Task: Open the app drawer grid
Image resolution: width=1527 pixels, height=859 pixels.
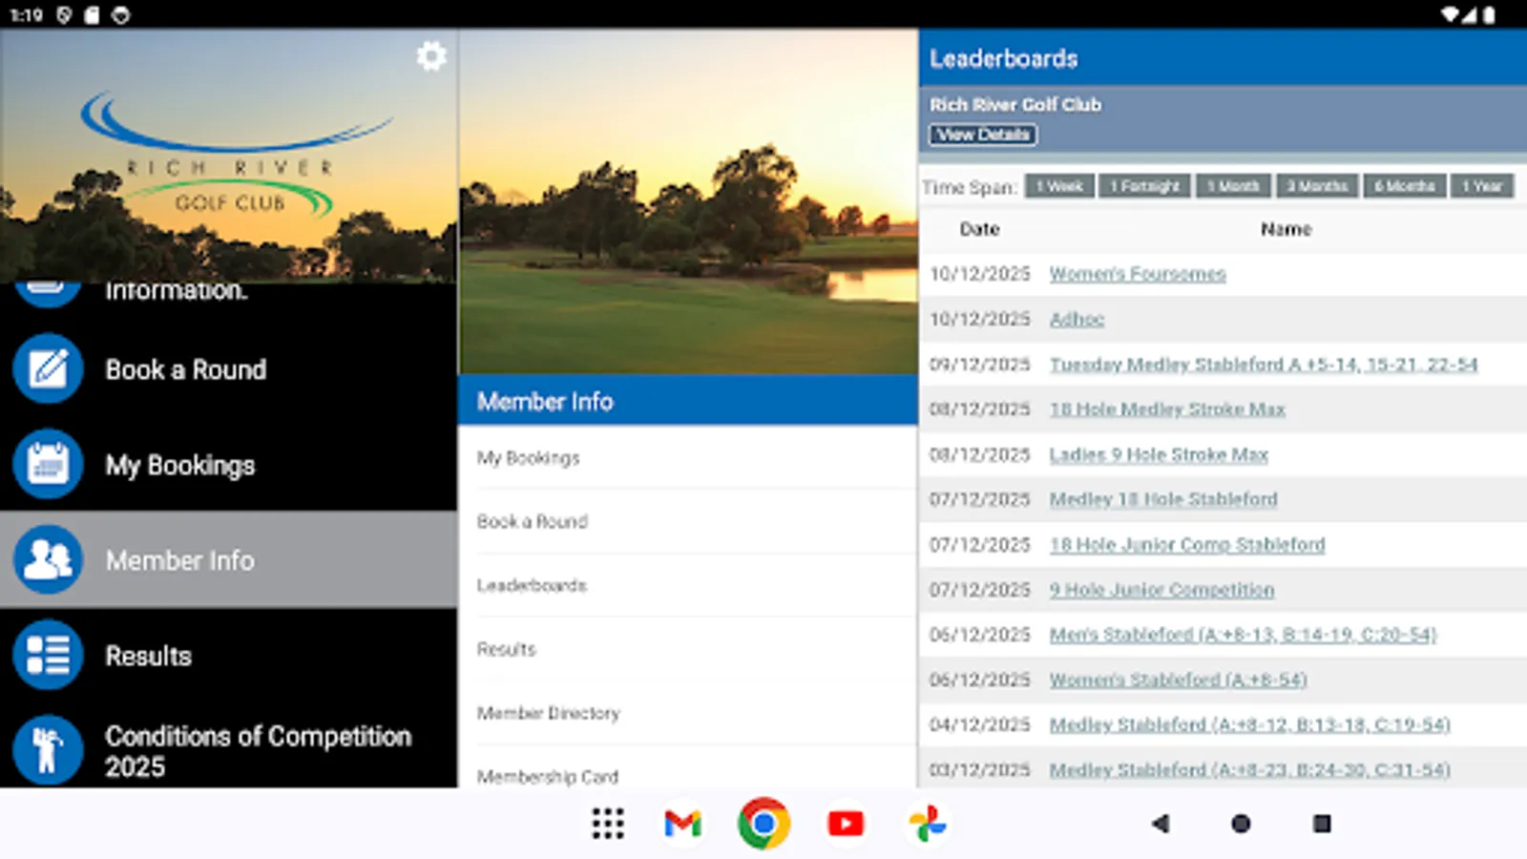Action: click(607, 824)
